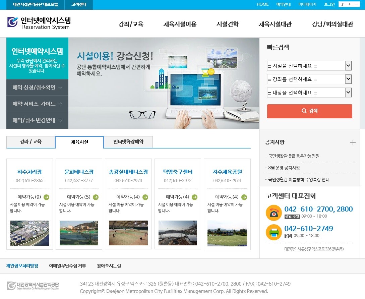The image size is (365, 299).
Task: Click the plus icon next to 공지사항
Action: click(x=353, y=142)
